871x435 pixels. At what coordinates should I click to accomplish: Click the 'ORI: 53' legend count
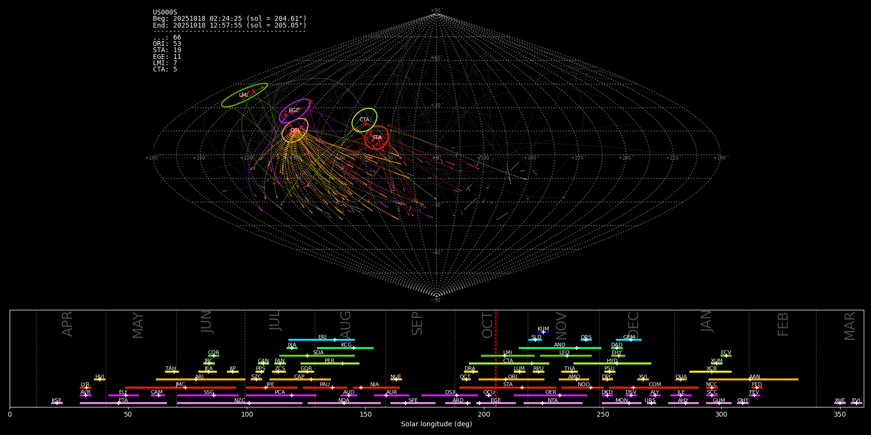tap(167, 44)
